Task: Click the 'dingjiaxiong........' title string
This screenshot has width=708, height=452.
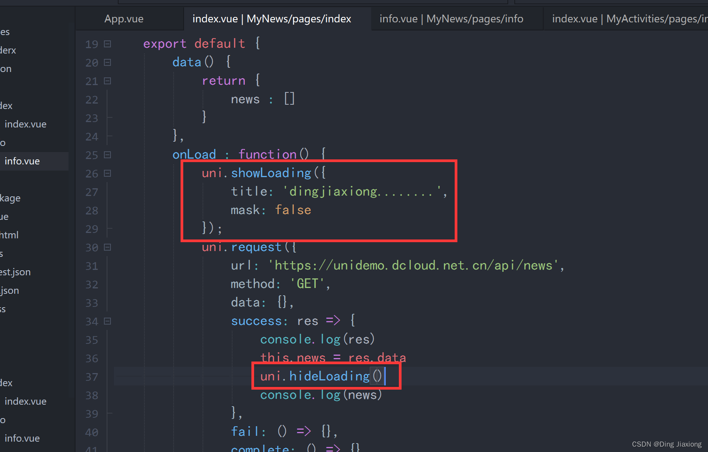Action: click(362, 191)
